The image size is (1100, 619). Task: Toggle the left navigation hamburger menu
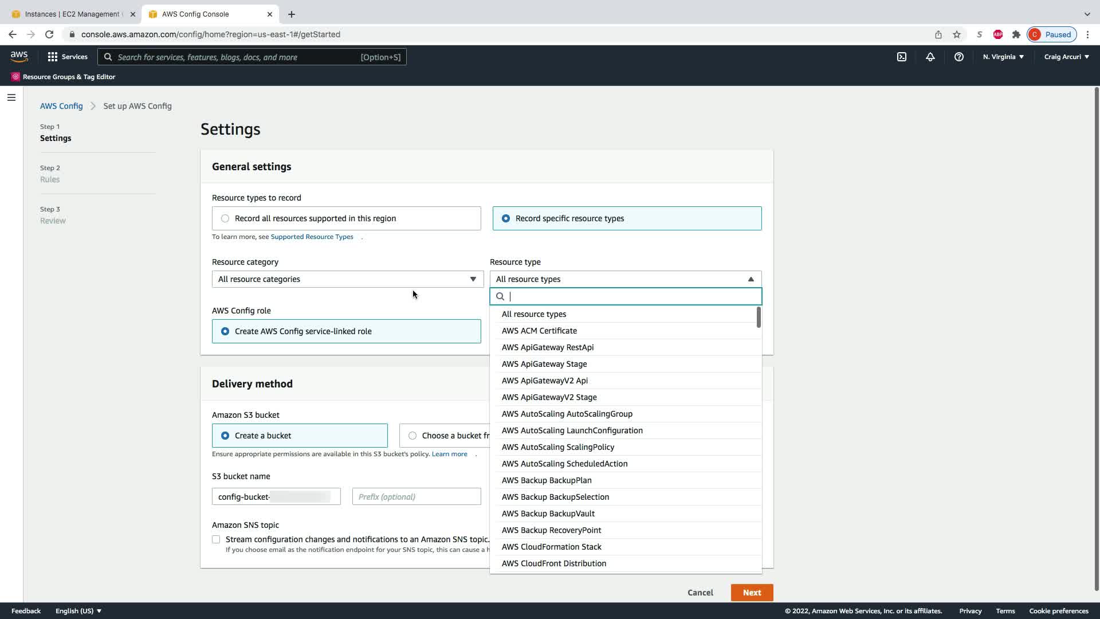point(11,97)
